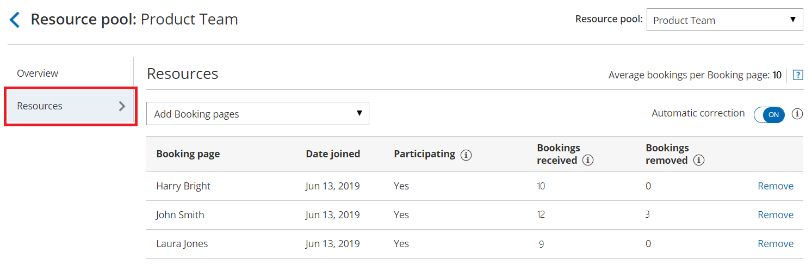Click the Participating column info icon

(x=466, y=155)
